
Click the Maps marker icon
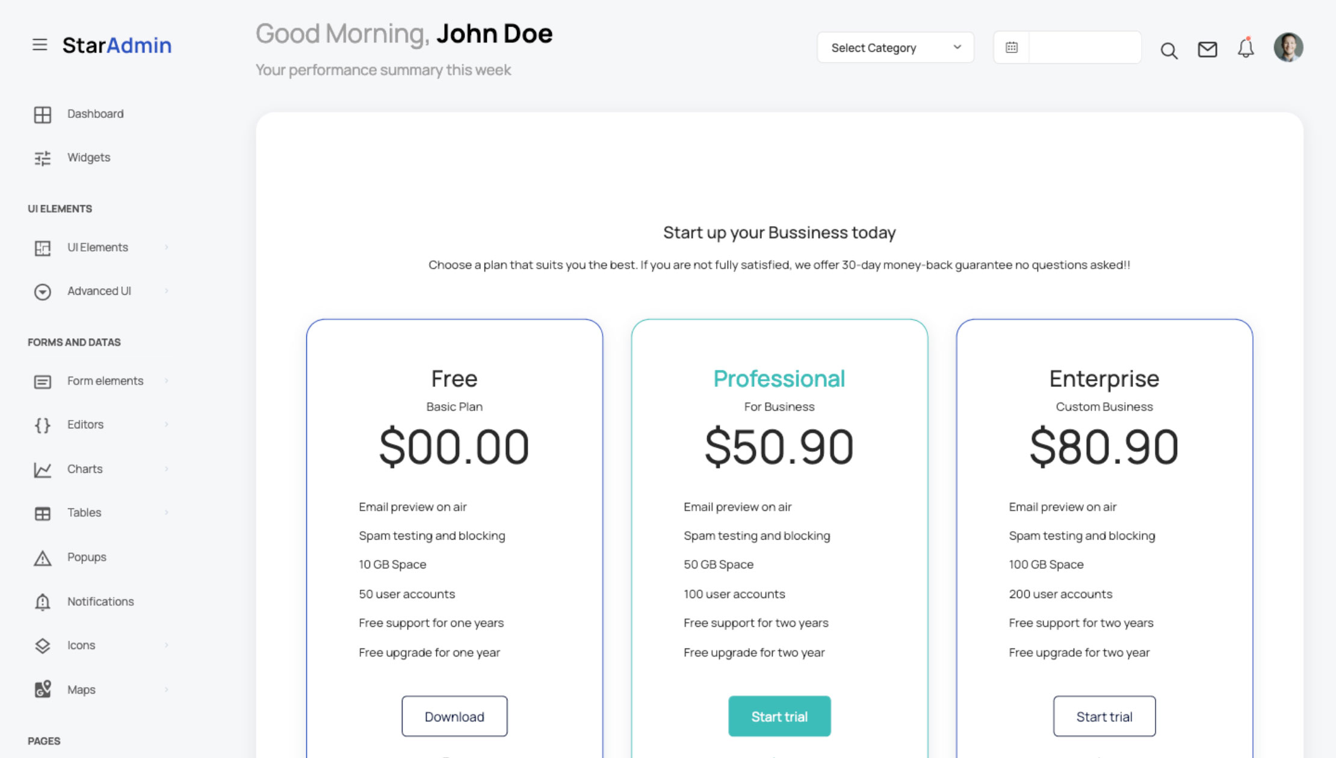[42, 690]
